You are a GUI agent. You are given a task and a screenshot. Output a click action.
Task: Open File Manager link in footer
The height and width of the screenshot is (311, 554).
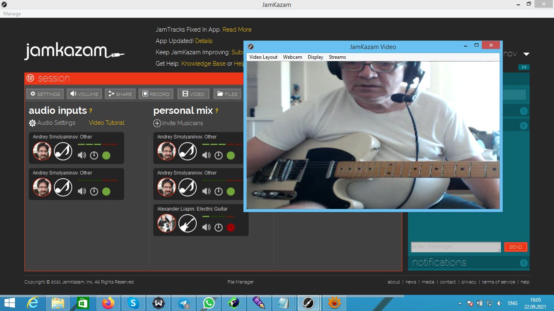pyautogui.click(x=240, y=282)
